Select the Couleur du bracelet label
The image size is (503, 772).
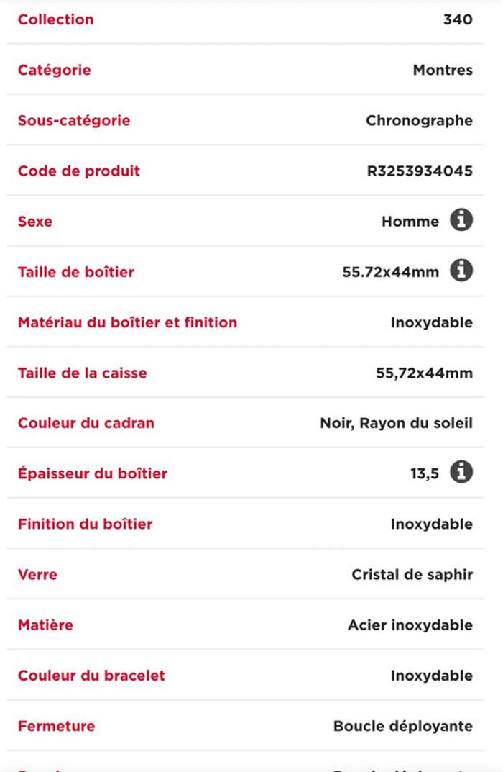[x=91, y=676]
